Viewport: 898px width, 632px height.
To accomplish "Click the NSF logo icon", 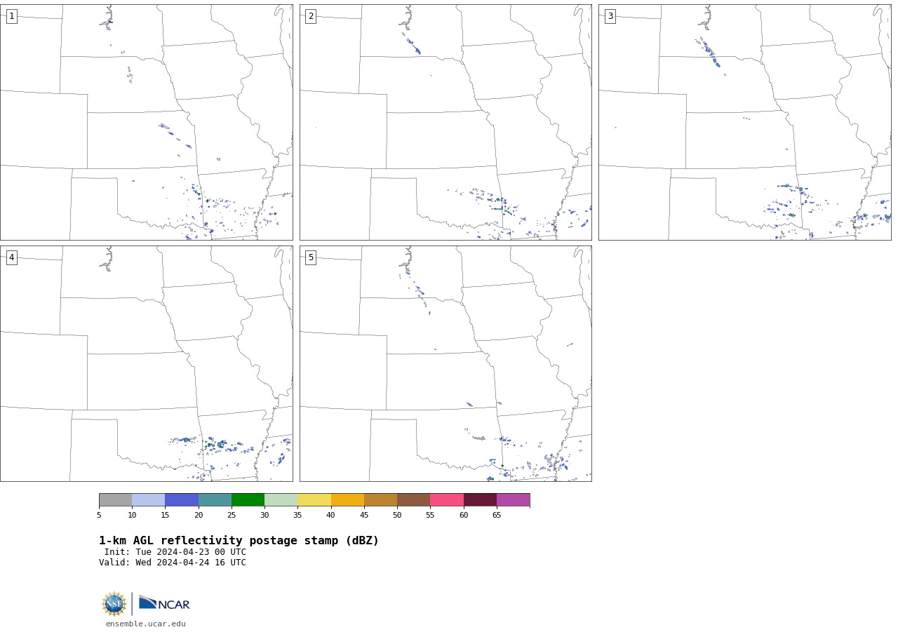I will pyautogui.click(x=114, y=604).
